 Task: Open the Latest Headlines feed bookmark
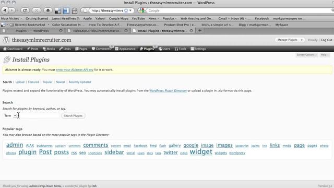(x=65, y=19)
